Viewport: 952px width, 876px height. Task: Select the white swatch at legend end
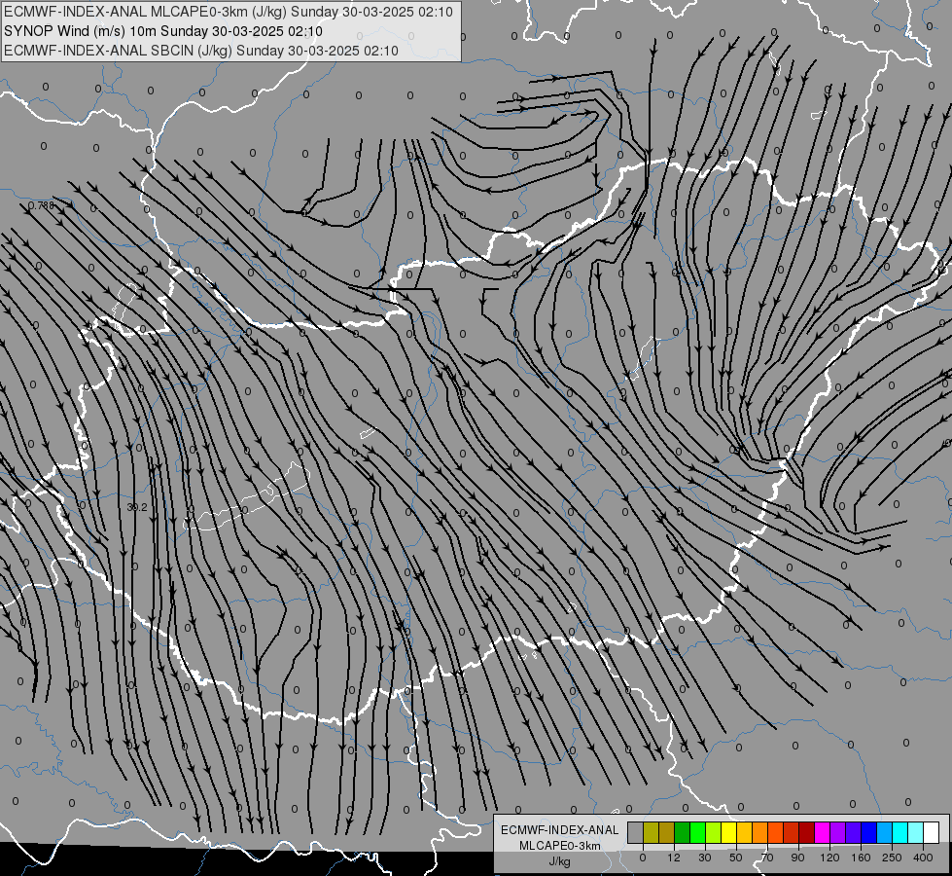click(932, 832)
